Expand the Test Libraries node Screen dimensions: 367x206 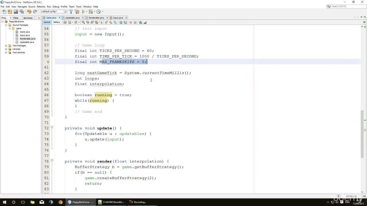point(6,52)
